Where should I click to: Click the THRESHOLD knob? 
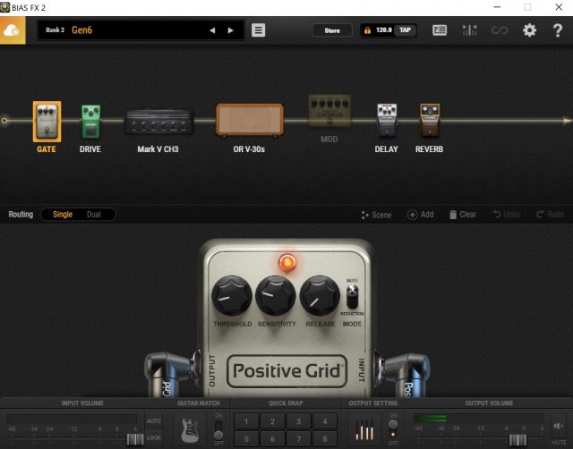[232, 296]
